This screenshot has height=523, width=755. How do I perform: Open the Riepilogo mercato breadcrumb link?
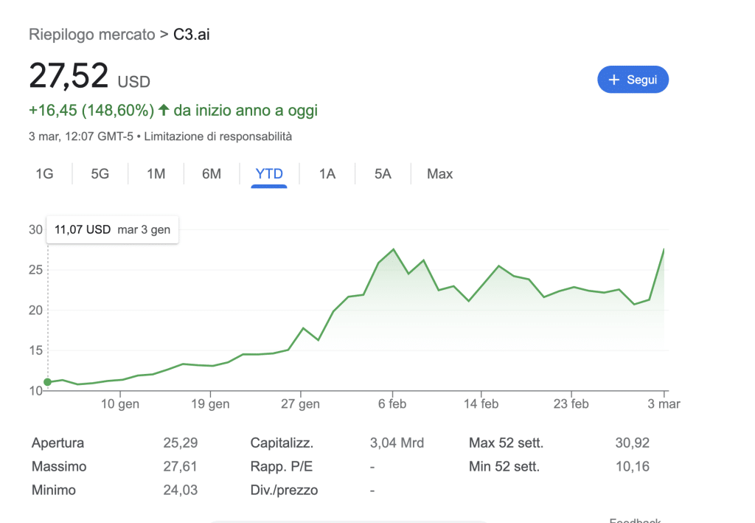click(x=92, y=35)
